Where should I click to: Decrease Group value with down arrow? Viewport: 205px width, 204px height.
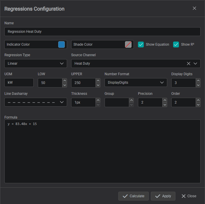131,105
